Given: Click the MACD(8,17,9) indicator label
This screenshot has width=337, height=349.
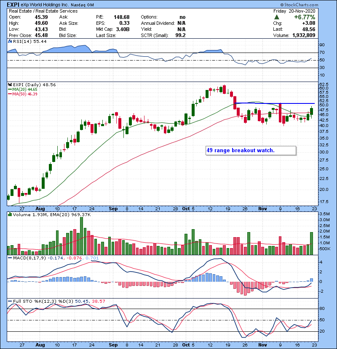Looking at the screenshot, I should click(29, 258).
